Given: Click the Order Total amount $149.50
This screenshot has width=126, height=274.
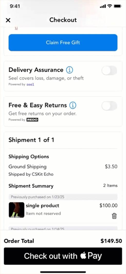Looking at the screenshot, I should click(x=111, y=241).
